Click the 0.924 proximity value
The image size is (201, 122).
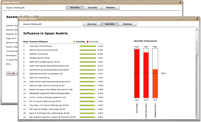point(100,78)
